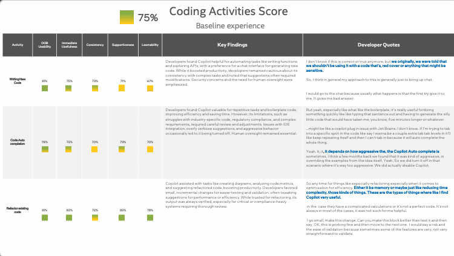Click the Activity column header
Image resolution: width=454 pixels, height=256 pixels.
tap(18, 45)
